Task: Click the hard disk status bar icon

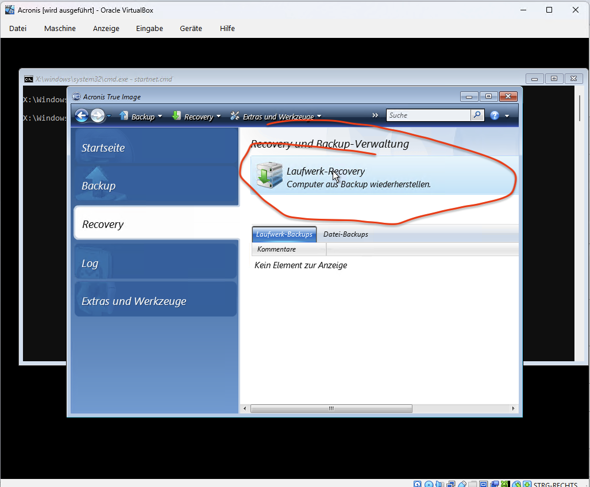Action: 417,484
